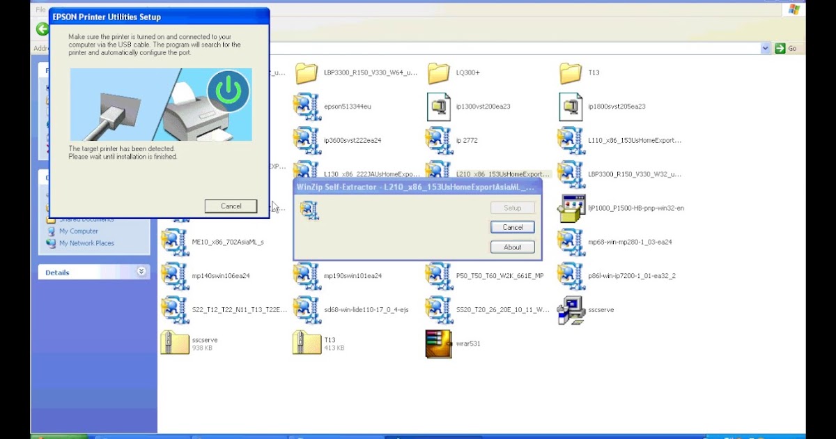Click the Go button beside address bar
This screenshot has width=836, height=439.
tap(787, 48)
